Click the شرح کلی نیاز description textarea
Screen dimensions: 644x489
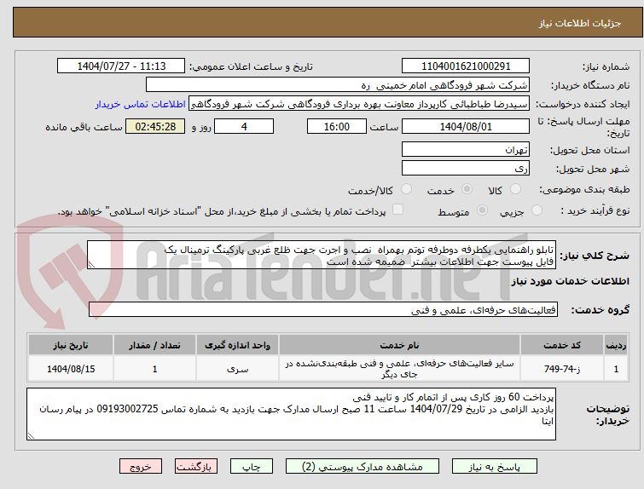322,256
